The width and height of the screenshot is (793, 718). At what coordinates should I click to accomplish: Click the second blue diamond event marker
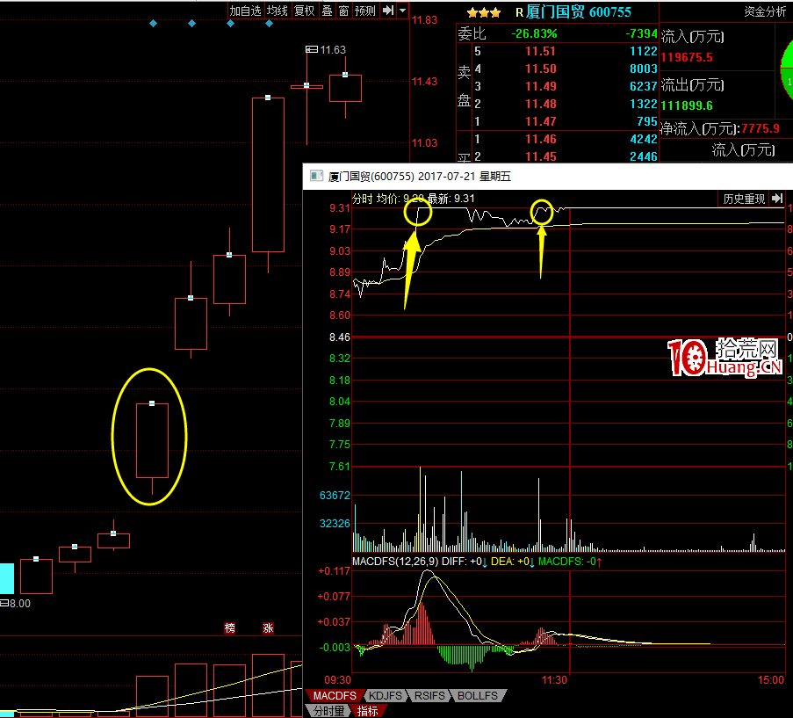tap(191, 23)
